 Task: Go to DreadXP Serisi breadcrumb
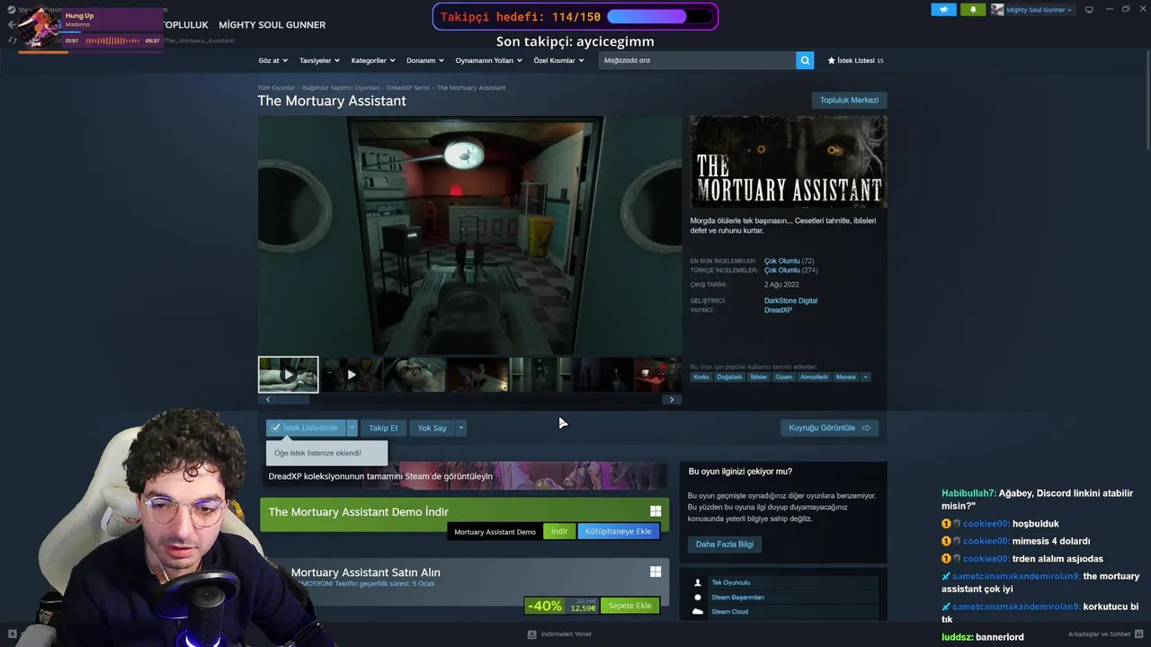point(408,87)
